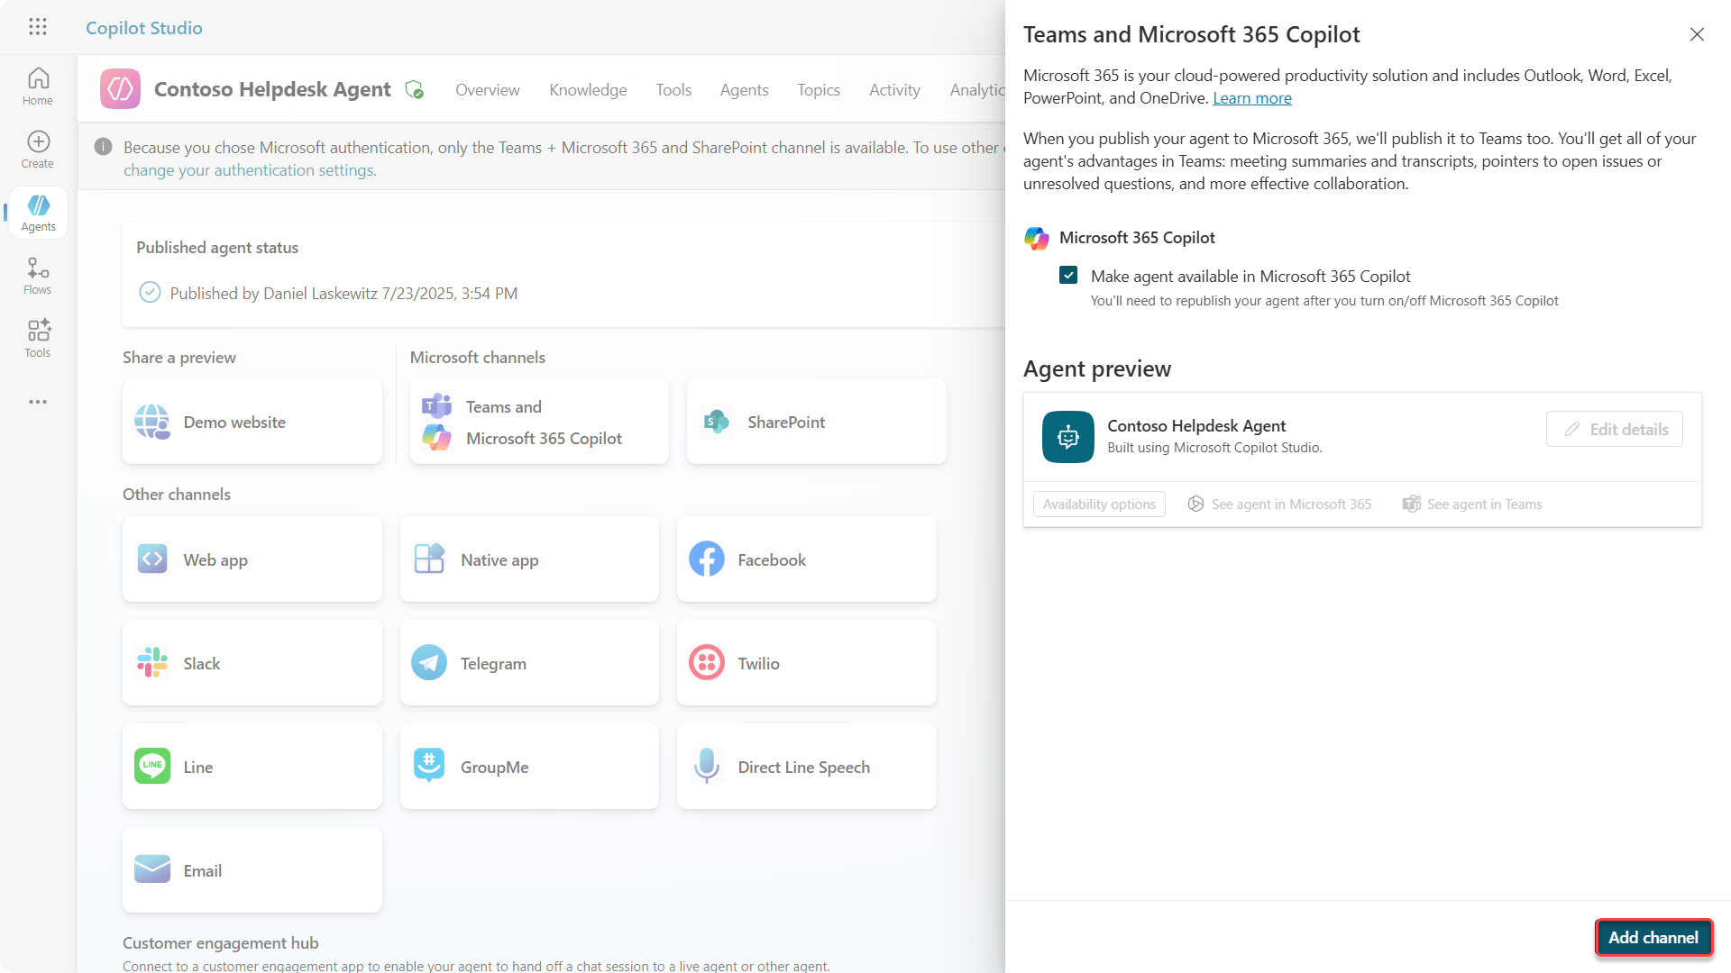This screenshot has height=973, width=1731.
Task: Close the Teams and Microsoft 365 Copilot panel
Action: coord(1697,34)
